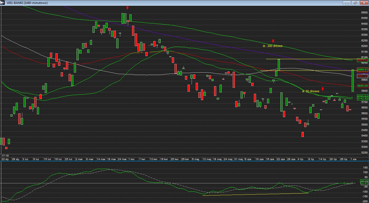Image resolution: width=369 pixels, height=203 pixels.
Task: Click the '1 sie' date on time axis
Action: (353, 159)
